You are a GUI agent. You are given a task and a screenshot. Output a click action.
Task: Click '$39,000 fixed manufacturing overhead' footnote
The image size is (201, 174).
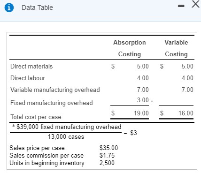[69, 127]
